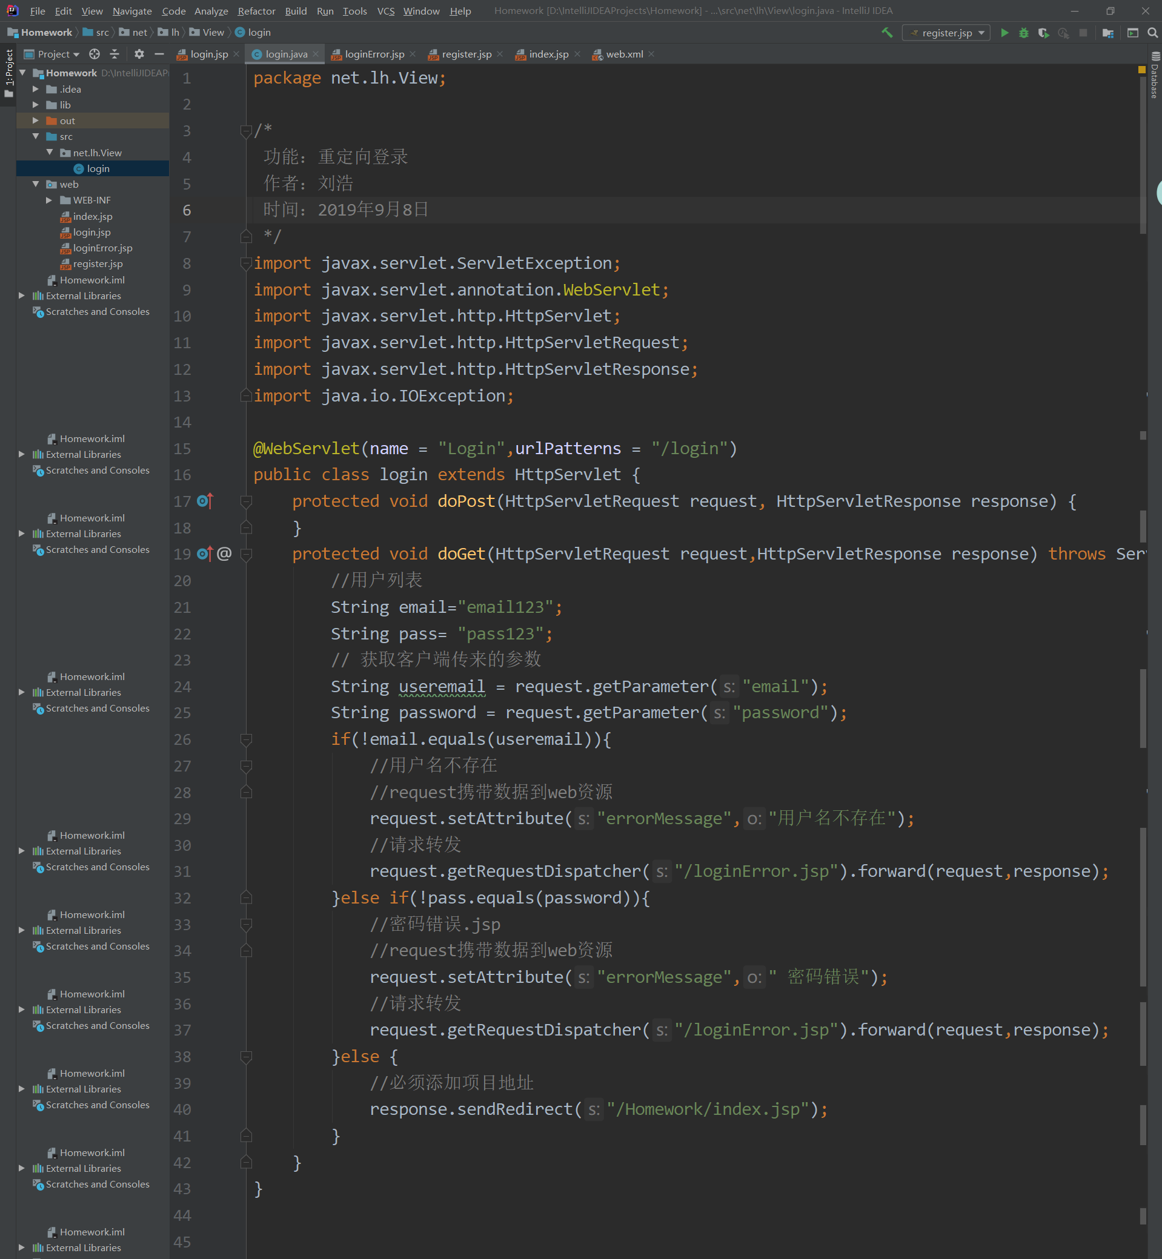Hide the Project tool window
This screenshot has width=1162, height=1259.
point(159,54)
